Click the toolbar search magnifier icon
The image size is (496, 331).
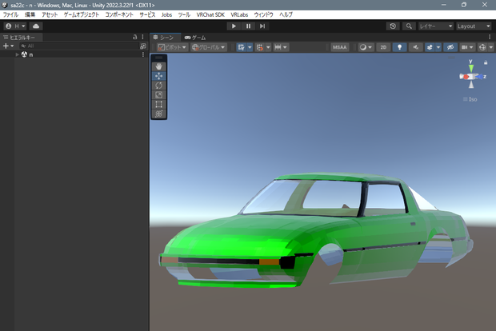tap(409, 26)
